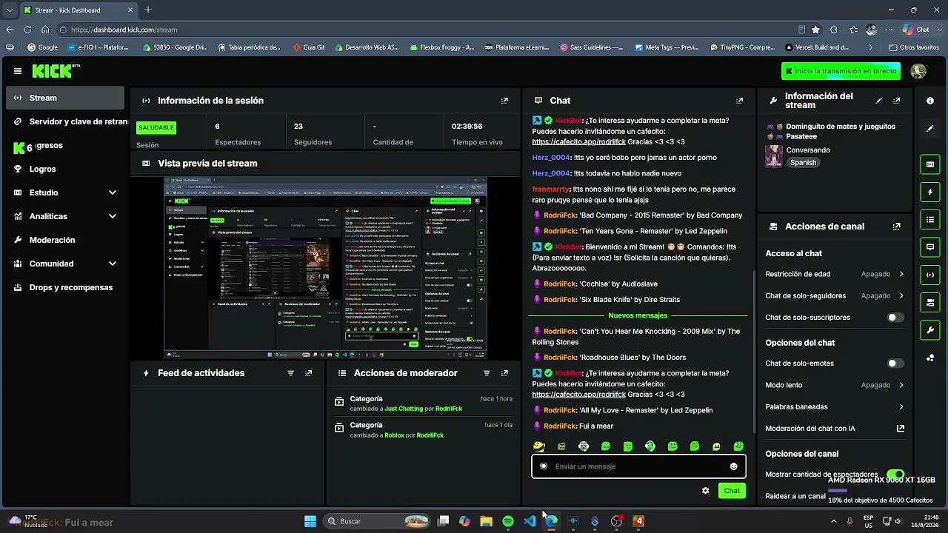Pop out the Acciones de canal panel
948x533 pixels.
(897, 227)
